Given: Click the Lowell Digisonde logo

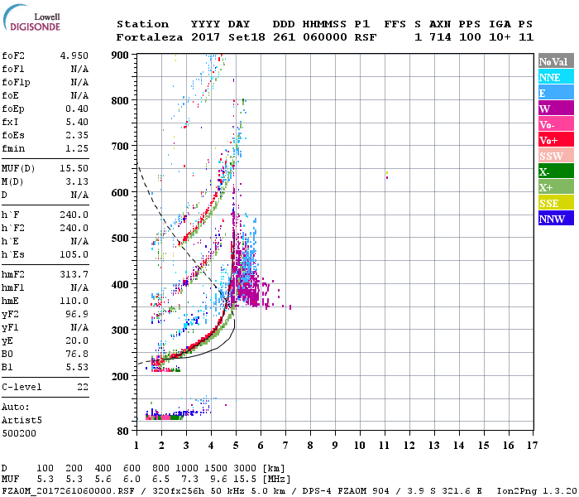Looking at the screenshot, I should coord(32,17).
